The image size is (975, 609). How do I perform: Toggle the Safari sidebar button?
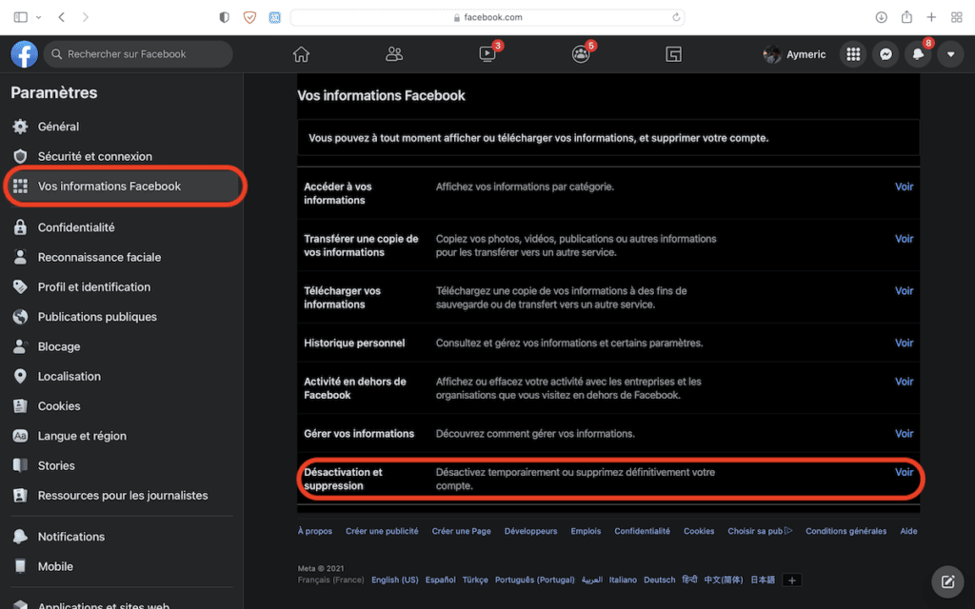21,17
